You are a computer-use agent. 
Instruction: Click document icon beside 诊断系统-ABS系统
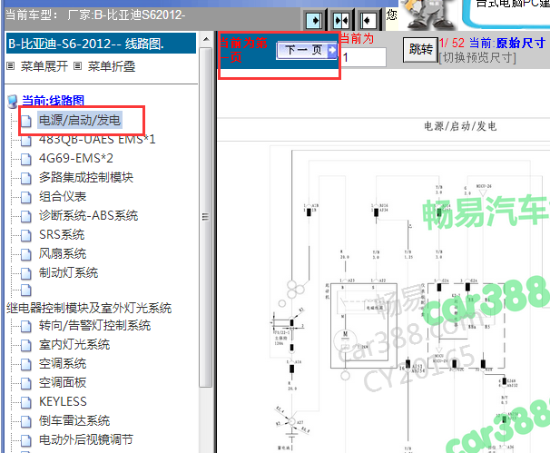[x=26, y=216]
